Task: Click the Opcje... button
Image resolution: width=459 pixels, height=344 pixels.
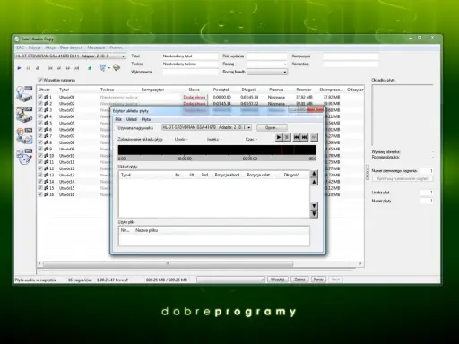Action: (272, 127)
